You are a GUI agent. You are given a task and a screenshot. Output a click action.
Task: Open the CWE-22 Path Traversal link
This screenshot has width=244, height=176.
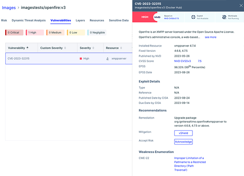point(190,164)
